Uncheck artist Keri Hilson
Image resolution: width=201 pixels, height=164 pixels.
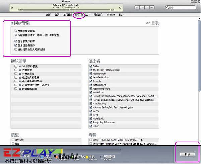(91, 92)
